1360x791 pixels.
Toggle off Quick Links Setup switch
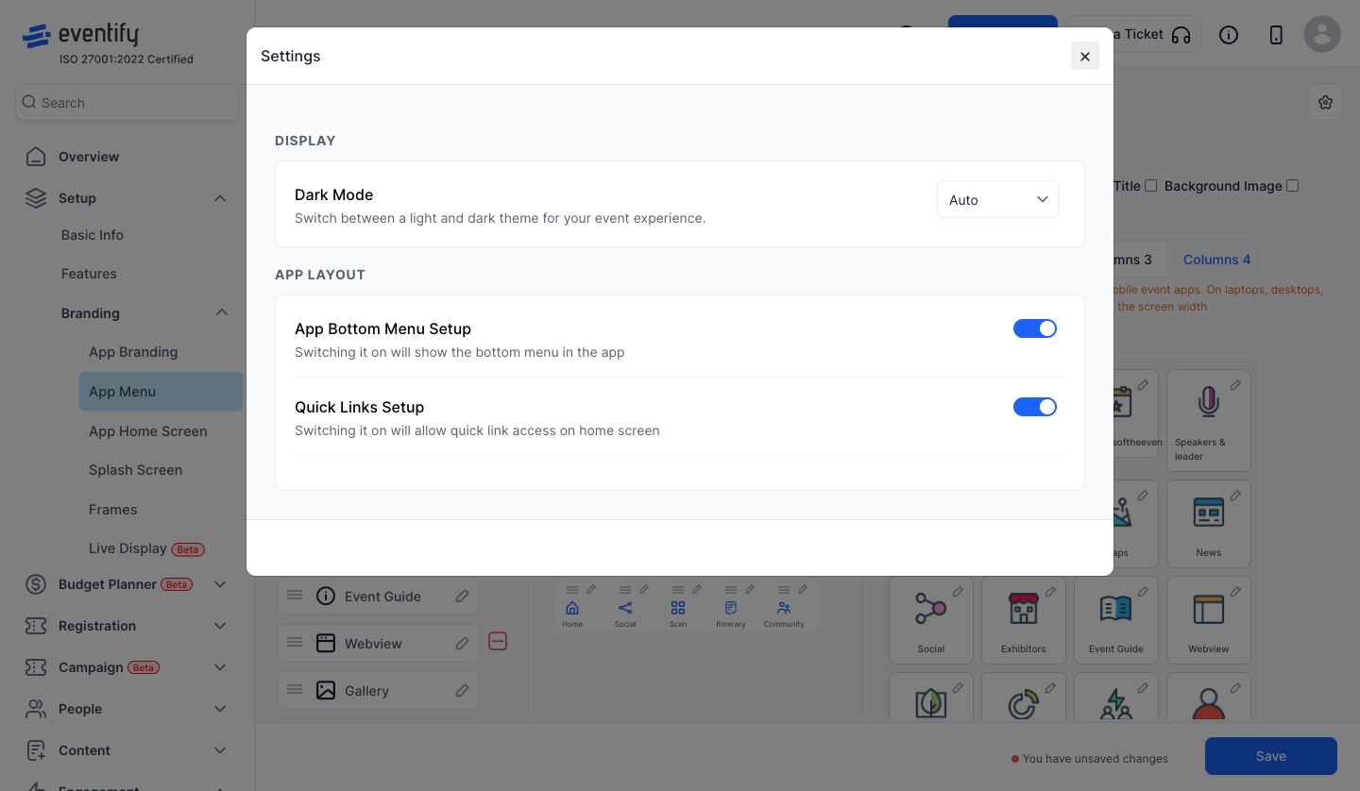[1035, 407]
